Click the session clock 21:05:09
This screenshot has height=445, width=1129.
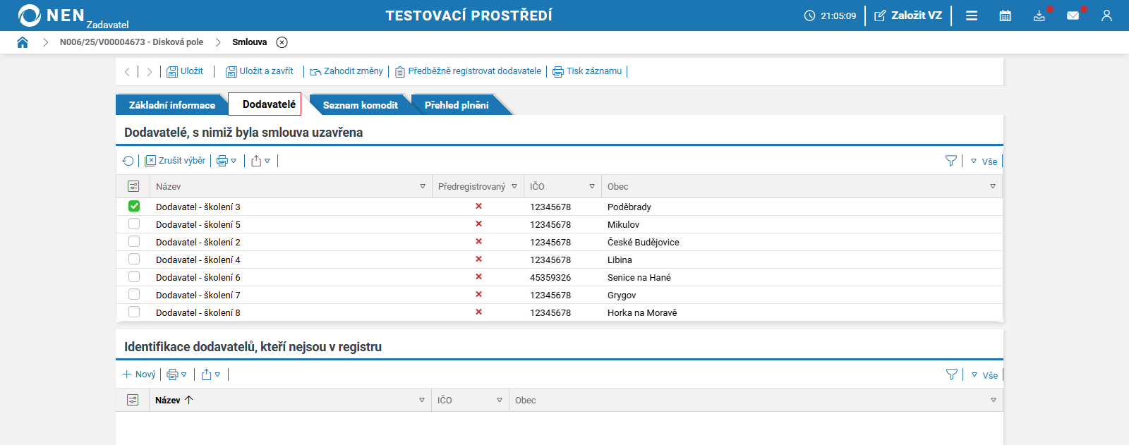click(x=830, y=16)
